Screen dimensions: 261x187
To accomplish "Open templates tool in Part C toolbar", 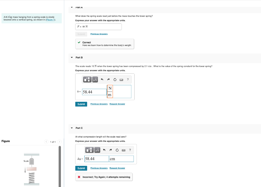I will (x=89, y=150).
